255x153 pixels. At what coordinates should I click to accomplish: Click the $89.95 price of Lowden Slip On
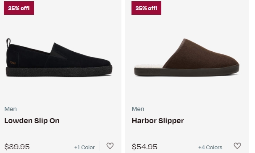pos(17,147)
